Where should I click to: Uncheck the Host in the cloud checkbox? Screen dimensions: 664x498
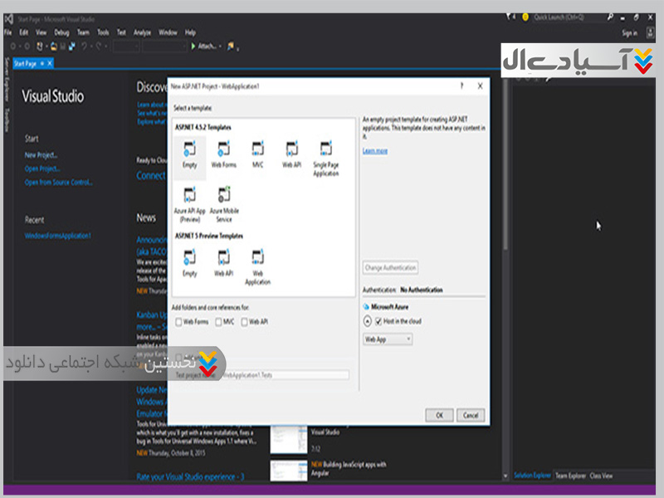click(x=378, y=321)
